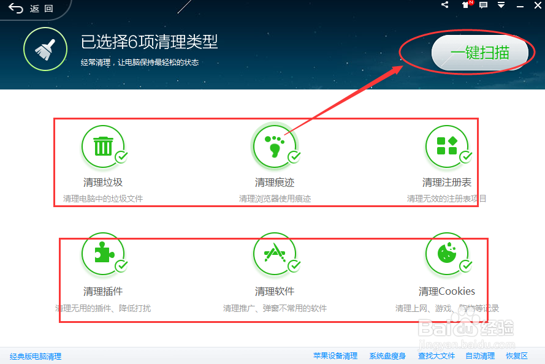545x364 pixels.
Task: Click the 清理痕迹 label text
Action: 275,183
